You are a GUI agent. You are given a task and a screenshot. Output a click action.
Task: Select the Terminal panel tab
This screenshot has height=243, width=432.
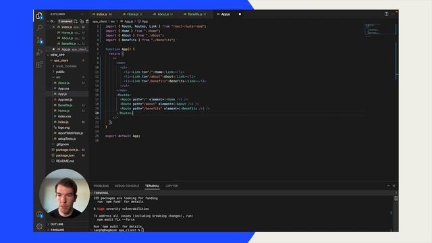pos(152,186)
